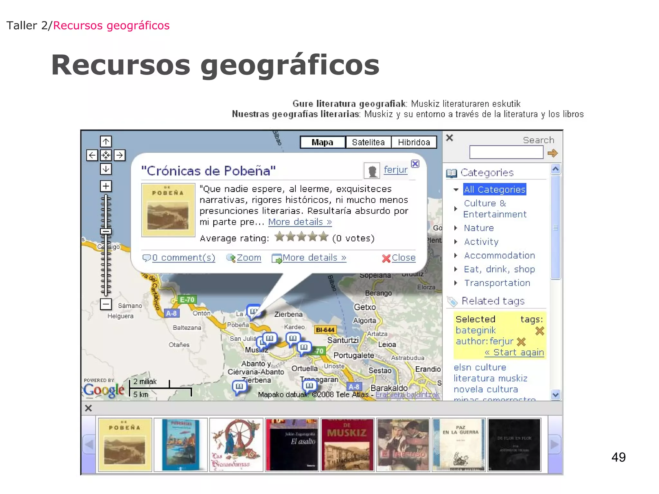Open the Transportation category link

click(x=497, y=283)
